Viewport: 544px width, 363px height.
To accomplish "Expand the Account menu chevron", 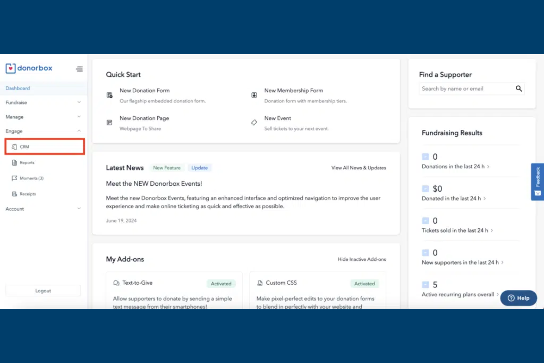I will pyautogui.click(x=79, y=209).
